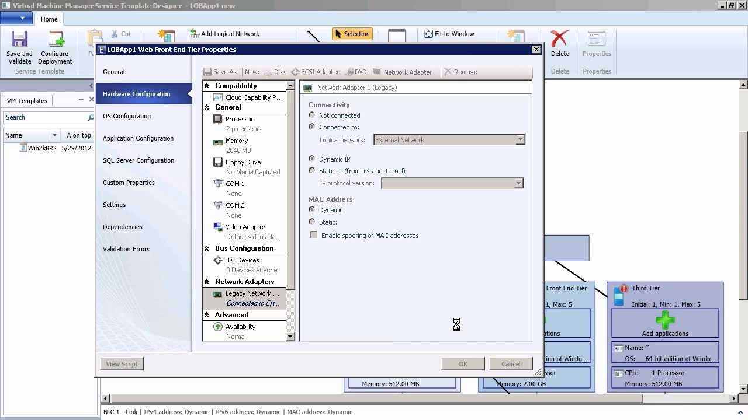Add a new Network Adapter

[403, 72]
